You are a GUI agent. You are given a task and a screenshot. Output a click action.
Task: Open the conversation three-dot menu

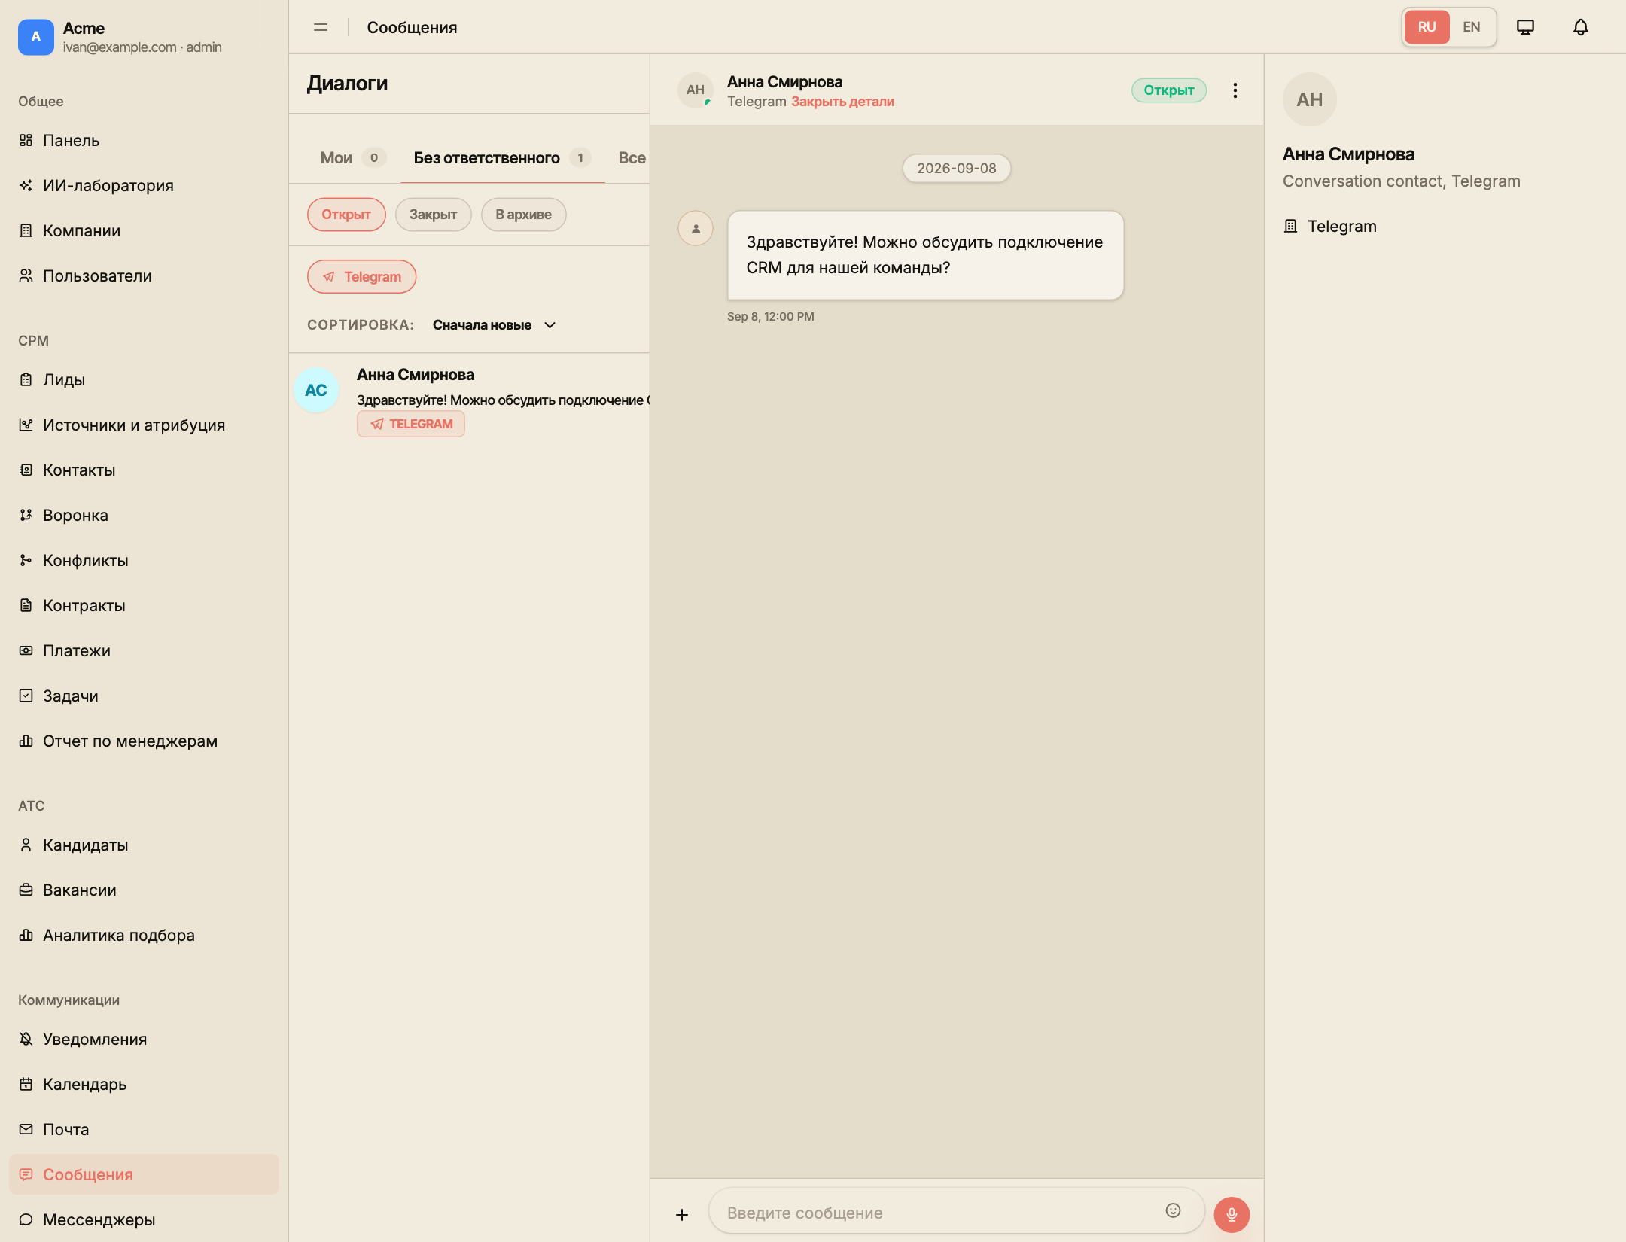(x=1235, y=90)
